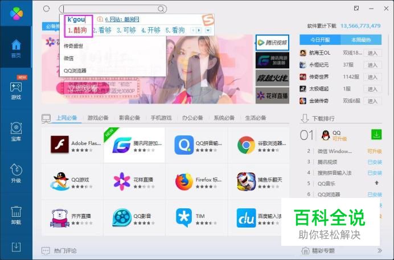The width and height of the screenshot is (394, 260).
Task: Choose 微信 search suggestion
Action: click(x=68, y=59)
